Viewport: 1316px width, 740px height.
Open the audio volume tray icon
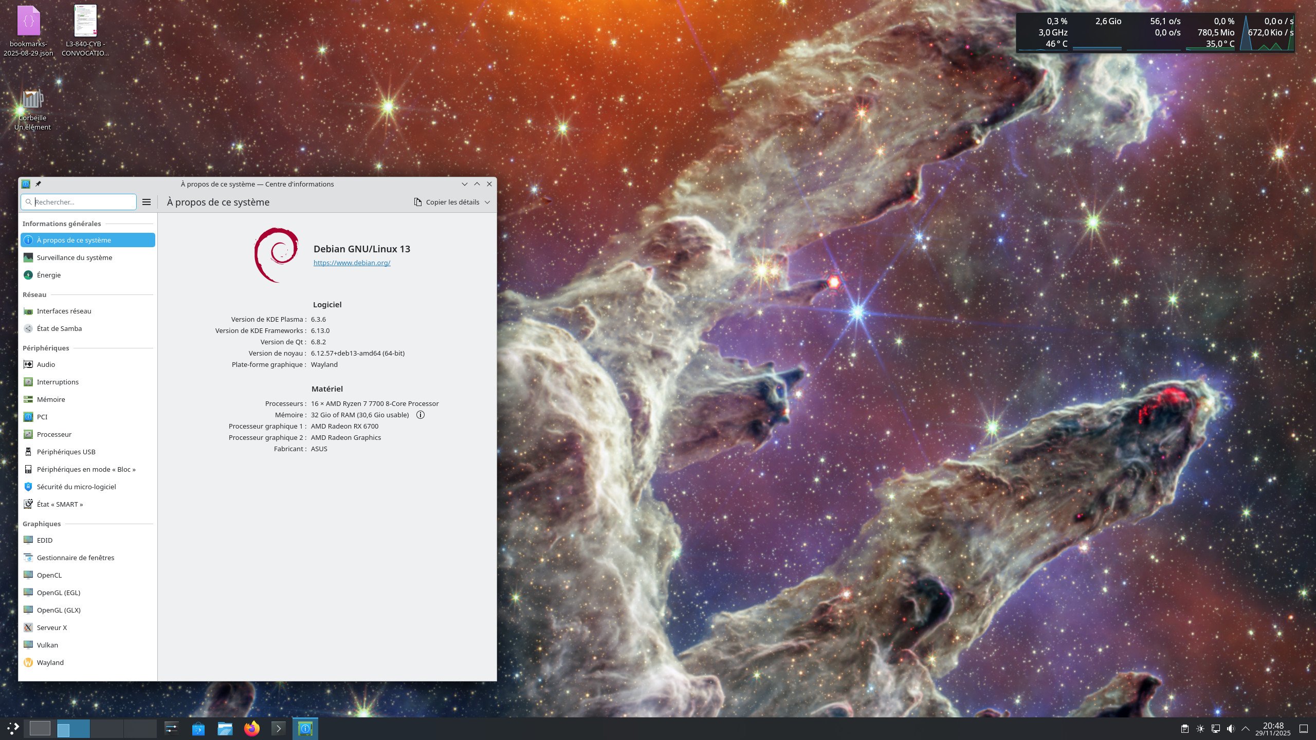click(1231, 728)
